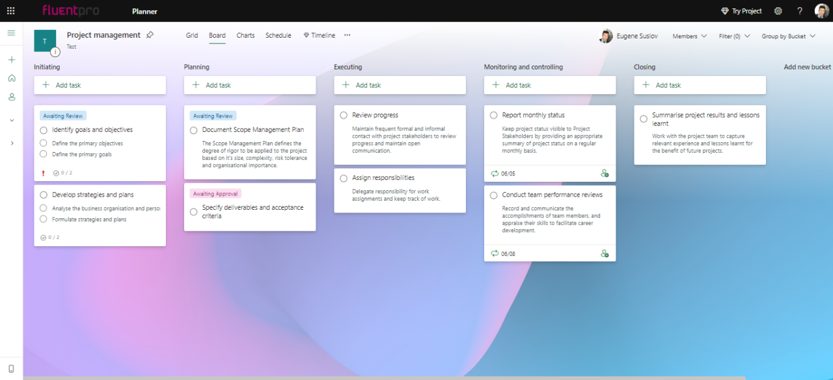This screenshot has width=833, height=380.
Task: Open Help via the question mark icon
Action: point(800,11)
